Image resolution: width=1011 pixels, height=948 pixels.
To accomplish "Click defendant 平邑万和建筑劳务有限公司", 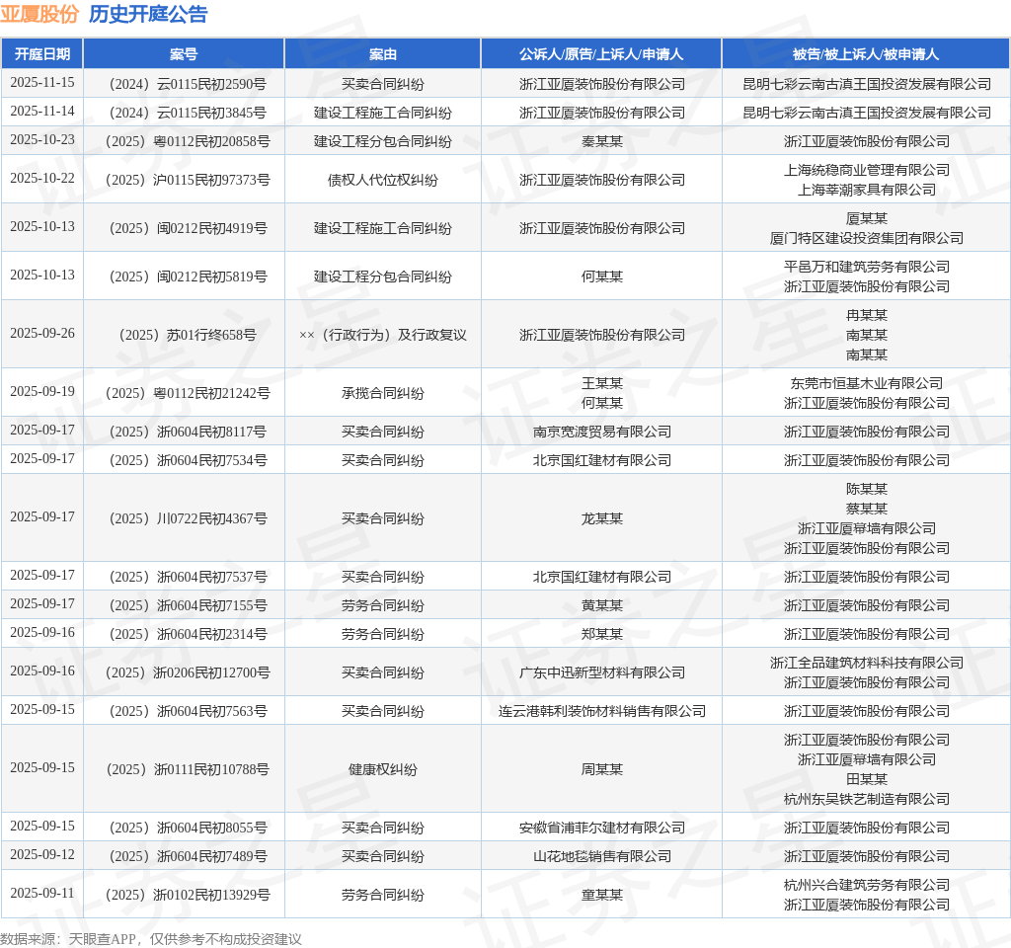I will (867, 267).
